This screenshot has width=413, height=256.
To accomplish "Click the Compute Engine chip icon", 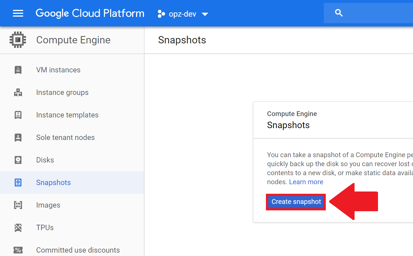I will [18, 40].
